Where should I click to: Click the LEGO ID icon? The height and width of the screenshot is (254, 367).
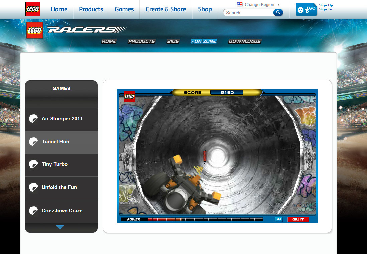point(306,10)
